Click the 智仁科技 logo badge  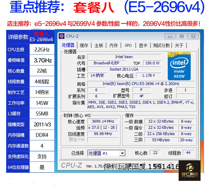[189, 171]
